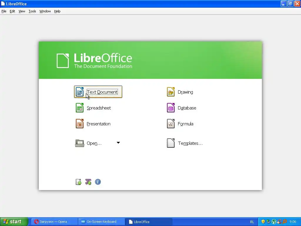The height and width of the screenshot is (226, 301).
Task: Open the Window menu
Action: pos(45,11)
